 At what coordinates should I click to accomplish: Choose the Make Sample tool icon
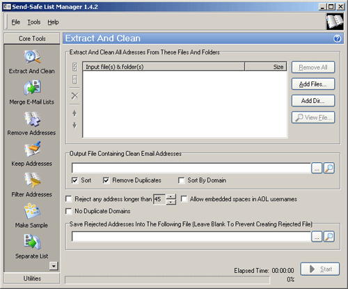(32, 211)
